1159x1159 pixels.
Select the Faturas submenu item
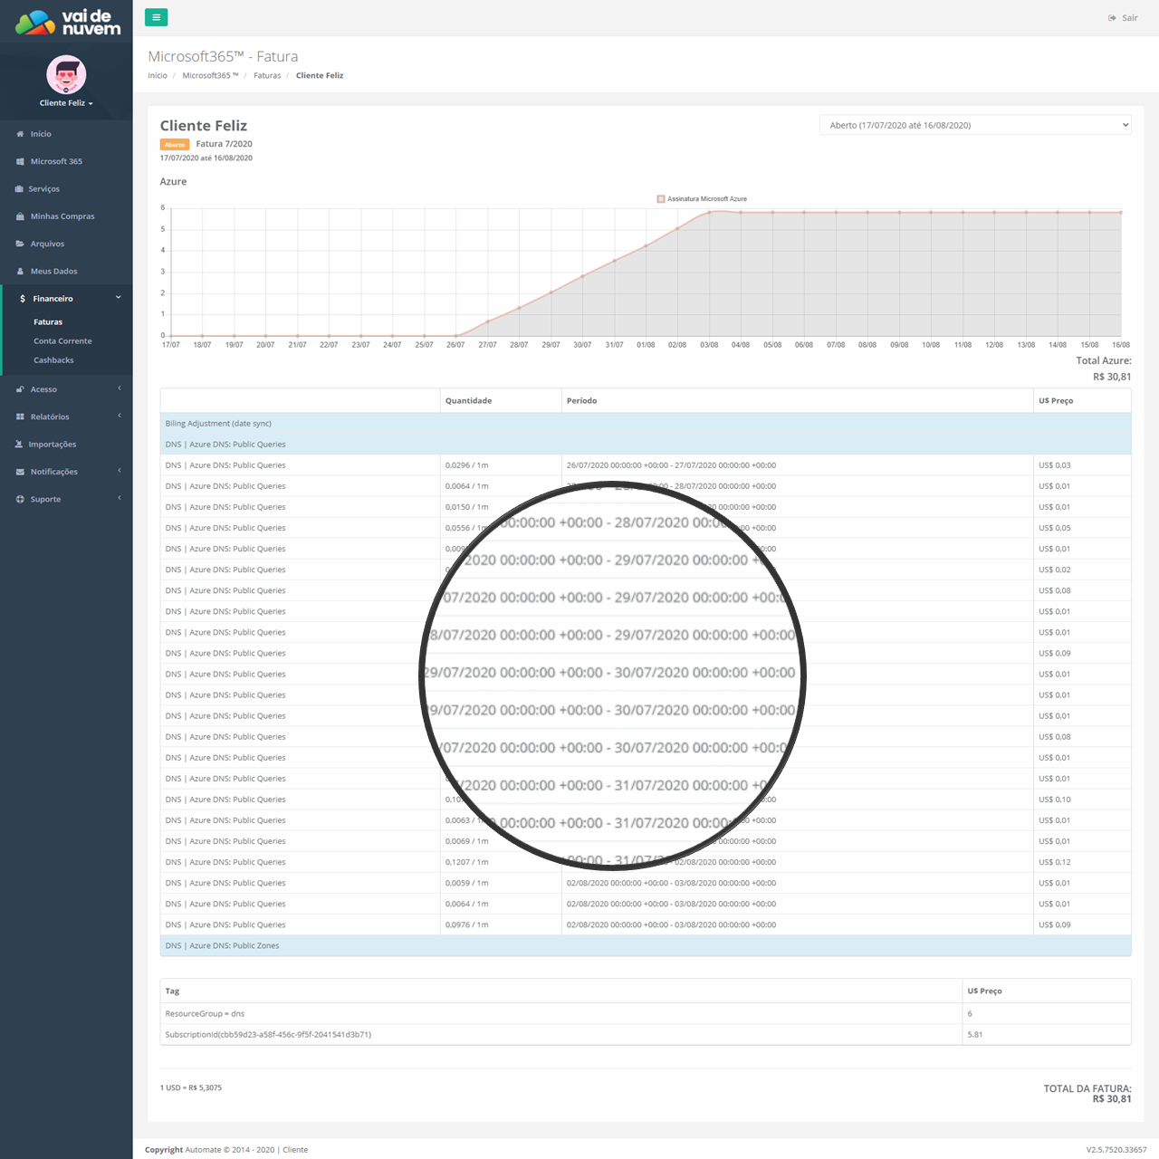[48, 322]
